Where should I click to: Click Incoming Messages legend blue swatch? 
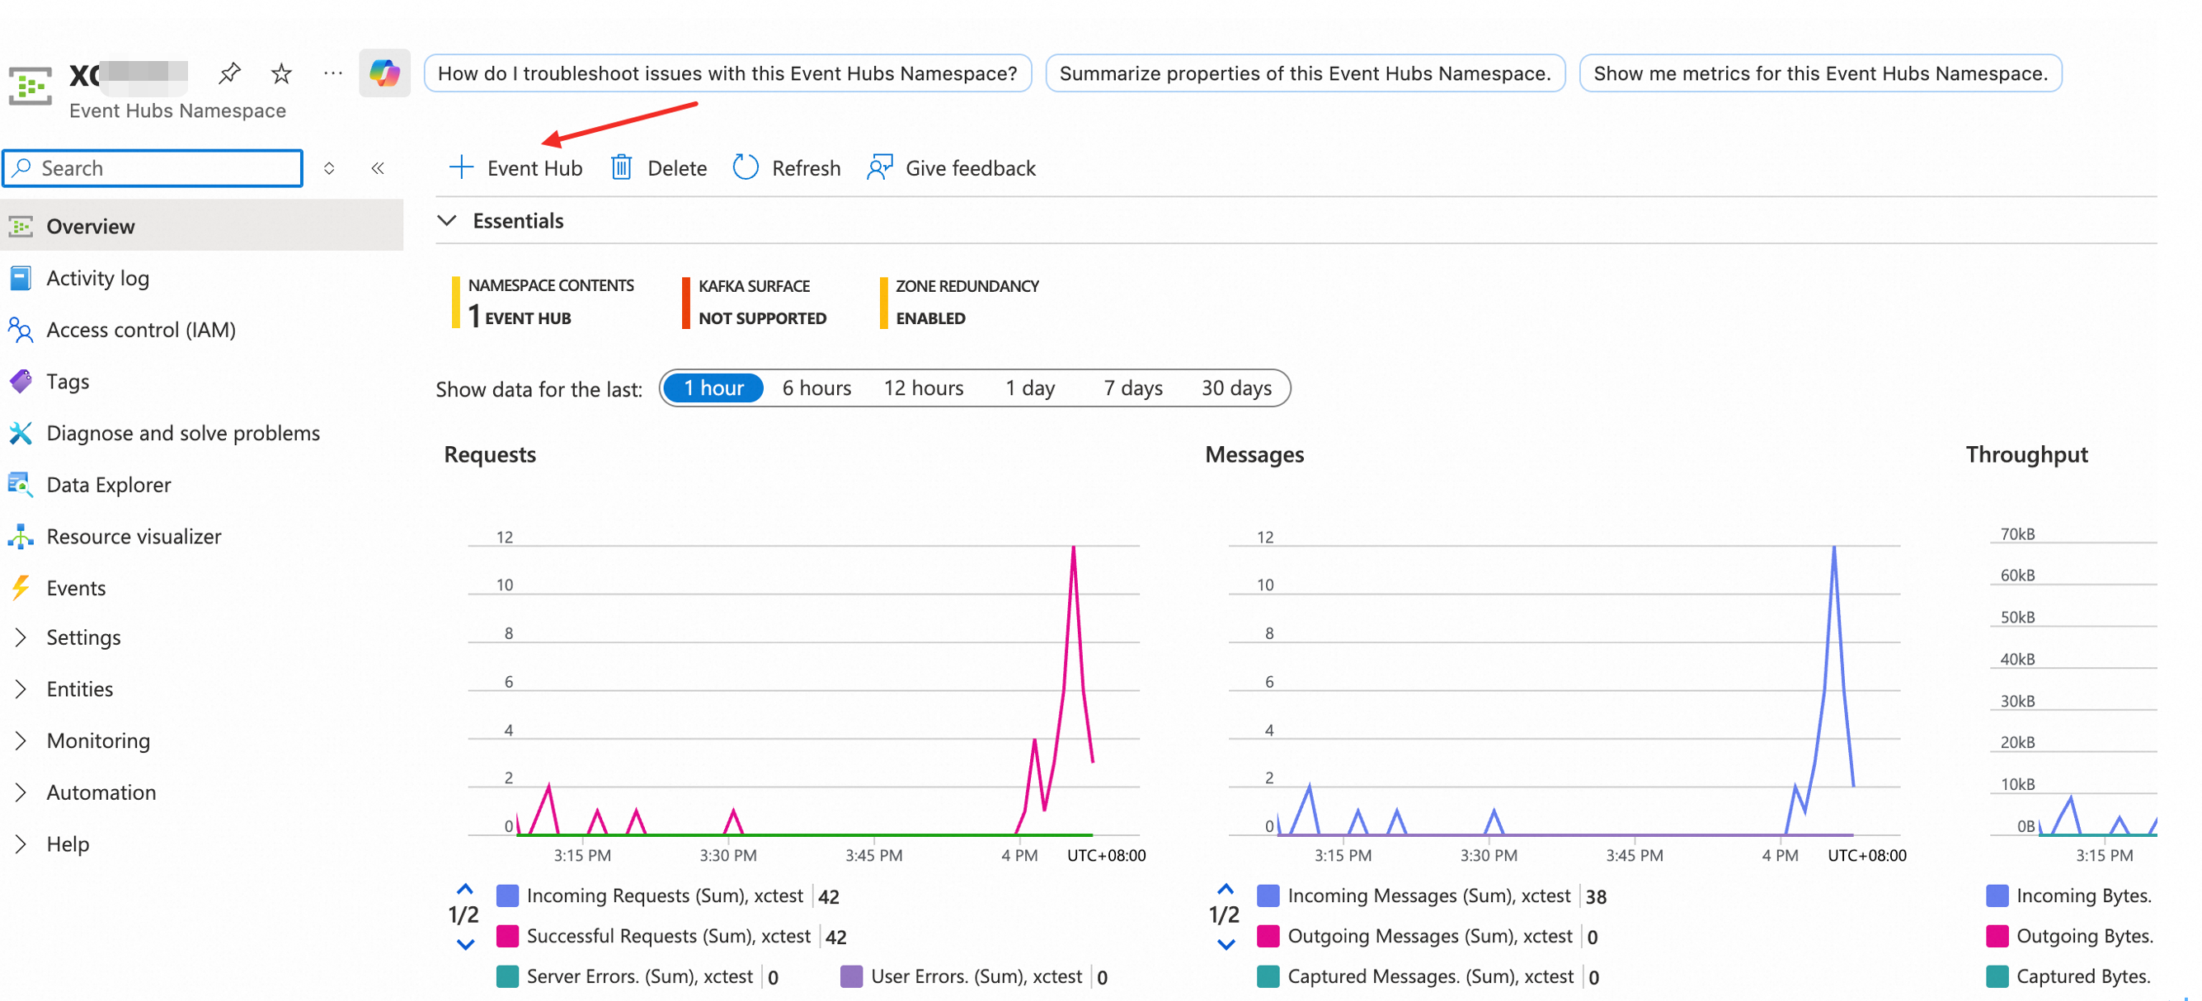coord(1268,895)
